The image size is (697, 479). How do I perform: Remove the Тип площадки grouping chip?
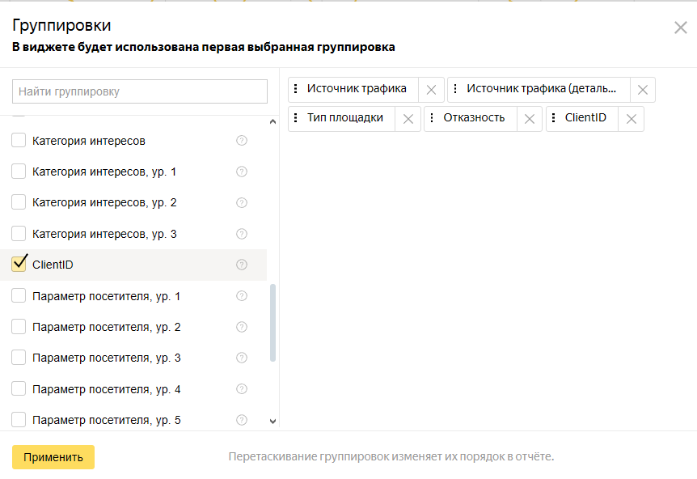pyautogui.click(x=408, y=119)
